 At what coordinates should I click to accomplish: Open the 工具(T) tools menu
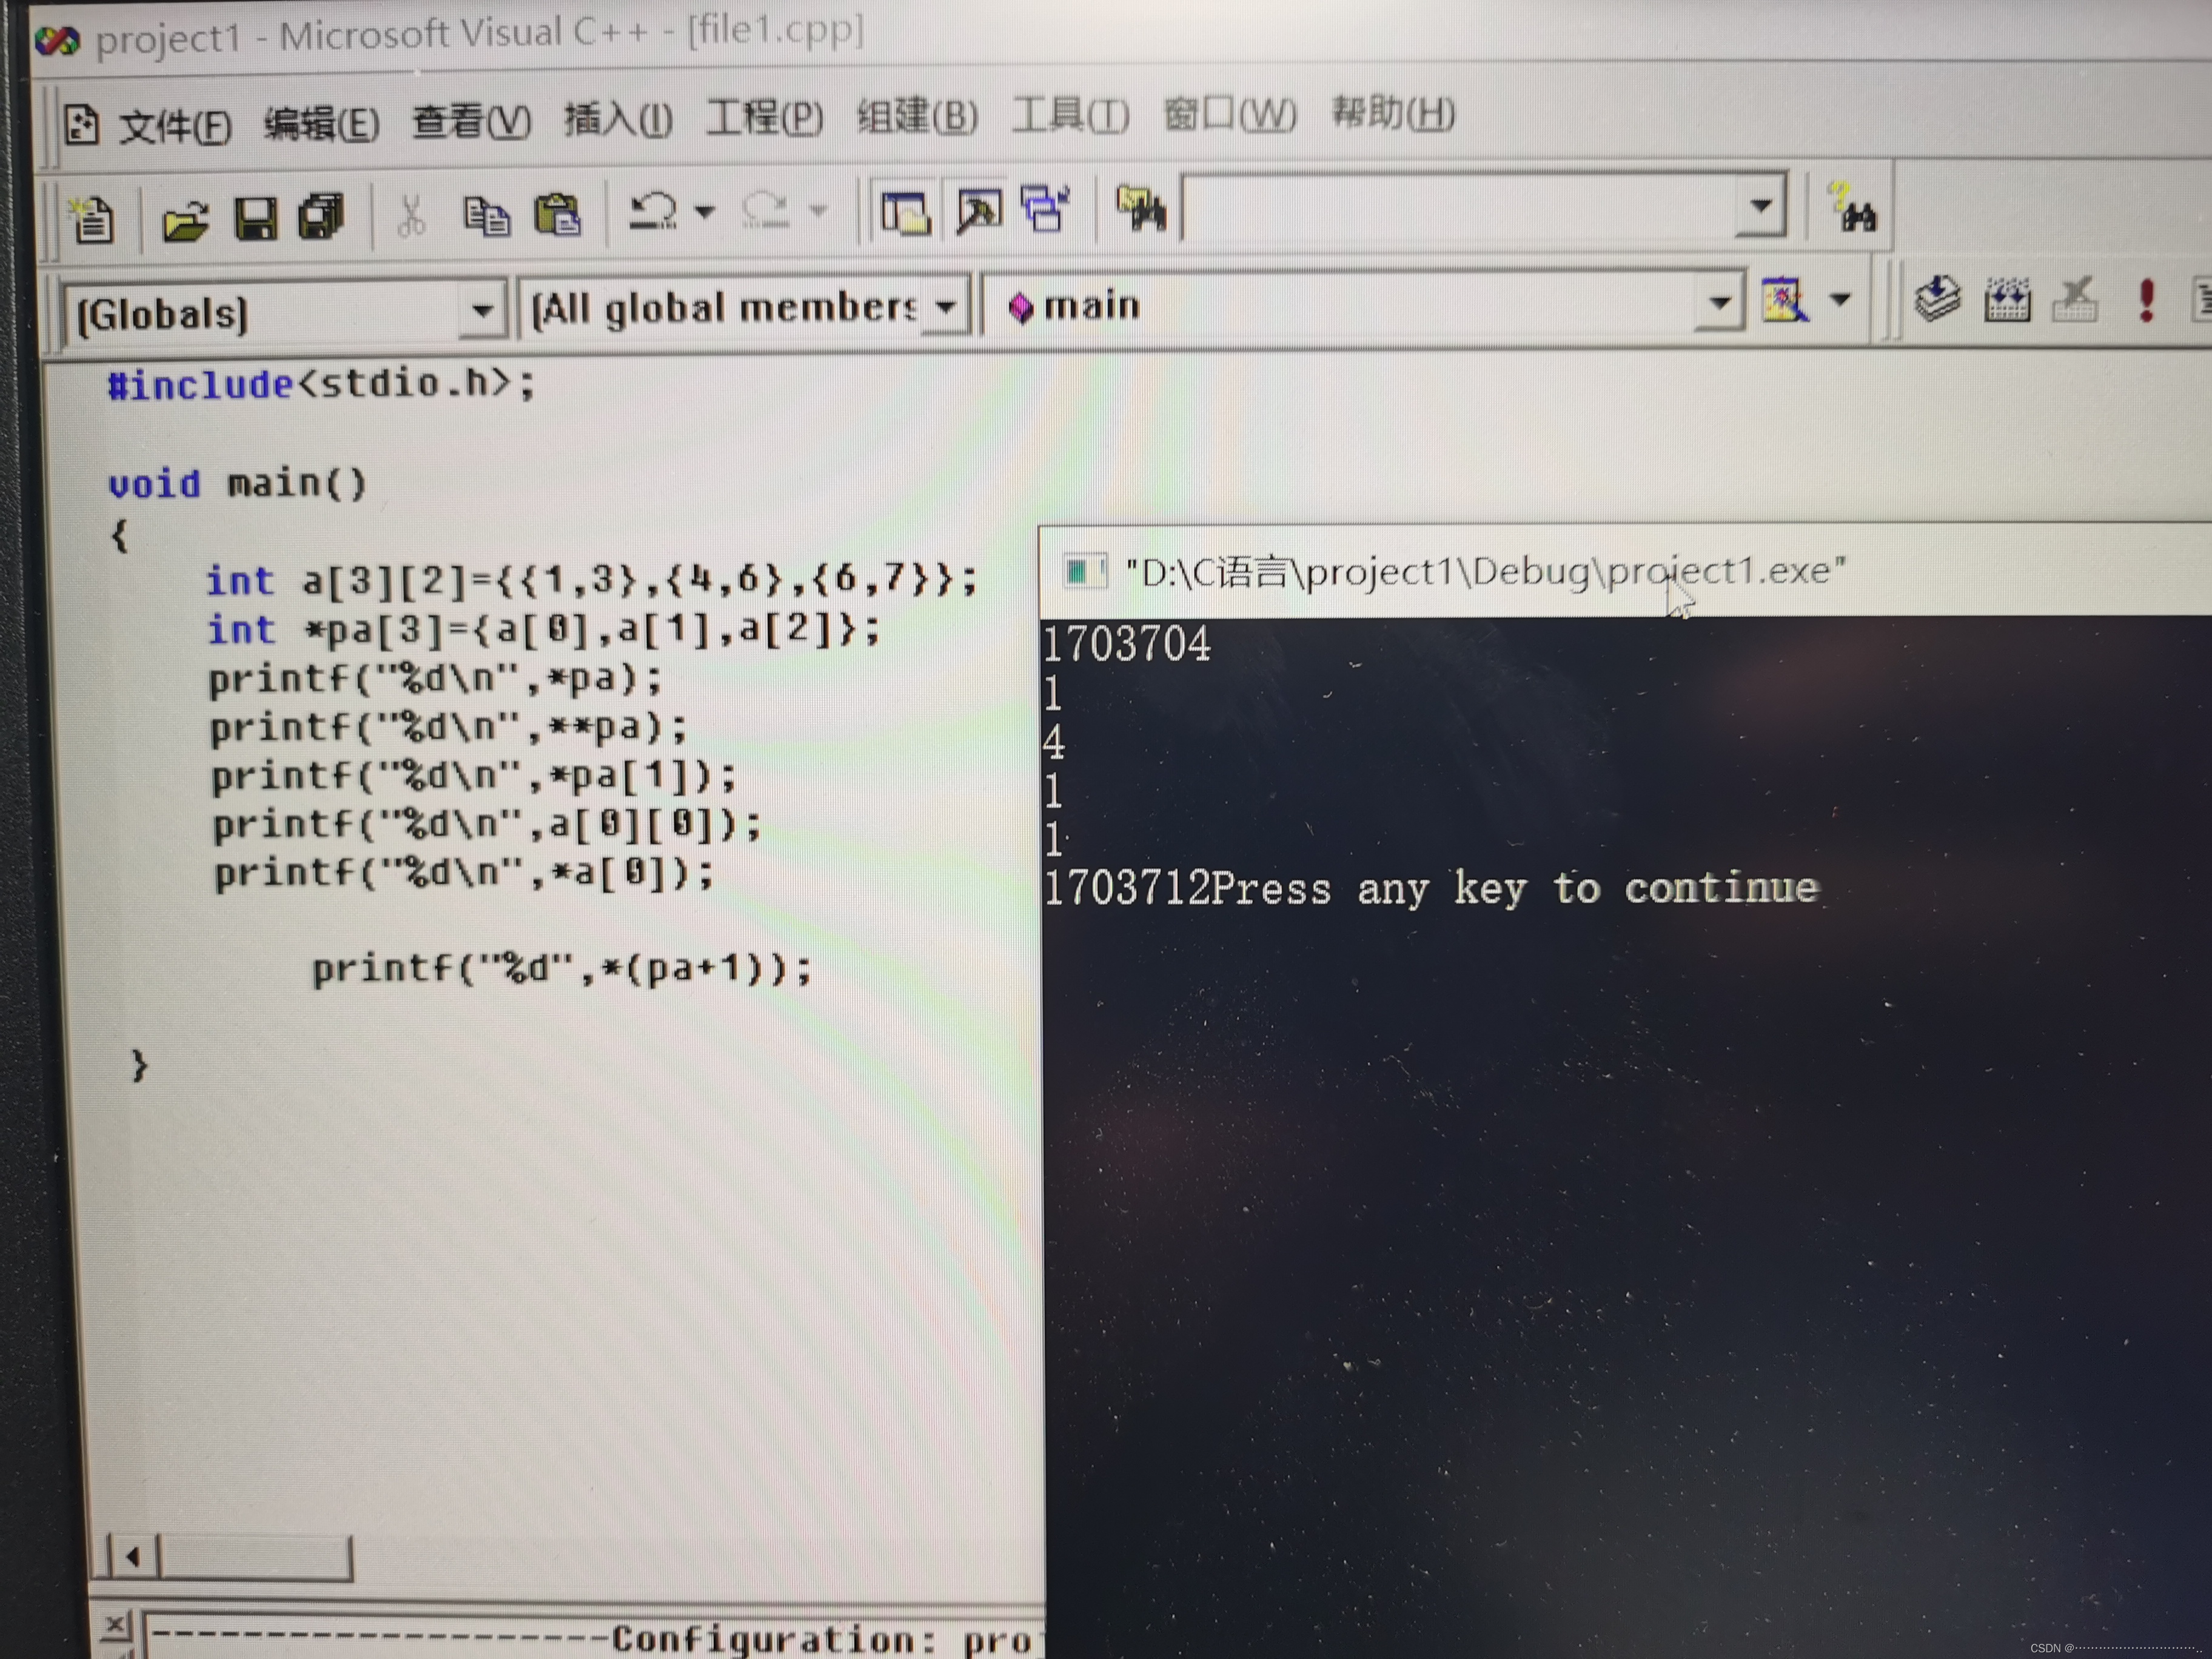coord(1070,115)
